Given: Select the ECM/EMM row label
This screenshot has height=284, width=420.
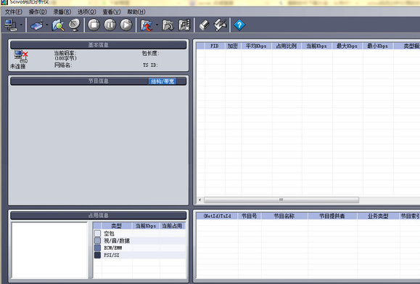Looking at the screenshot, I should (112, 248).
